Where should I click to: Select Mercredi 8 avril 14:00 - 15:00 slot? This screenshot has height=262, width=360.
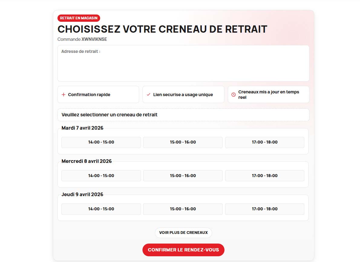101,176
